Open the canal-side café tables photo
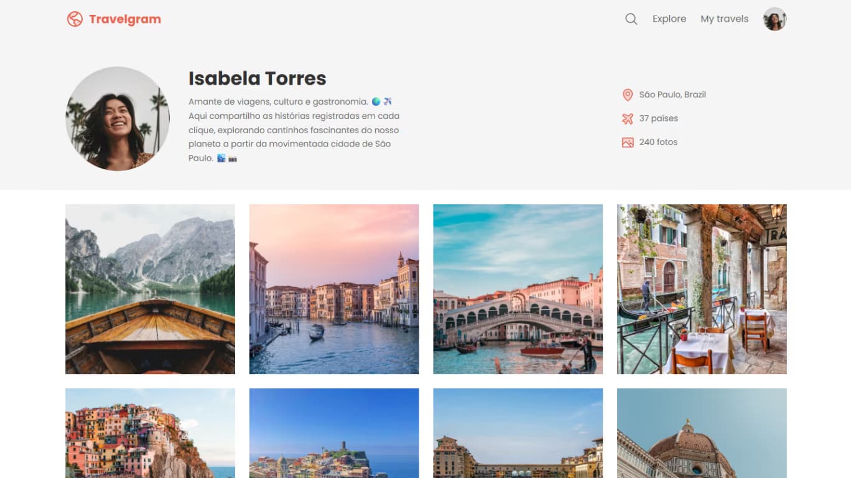Image resolution: width=851 pixels, height=478 pixels. [702, 289]
